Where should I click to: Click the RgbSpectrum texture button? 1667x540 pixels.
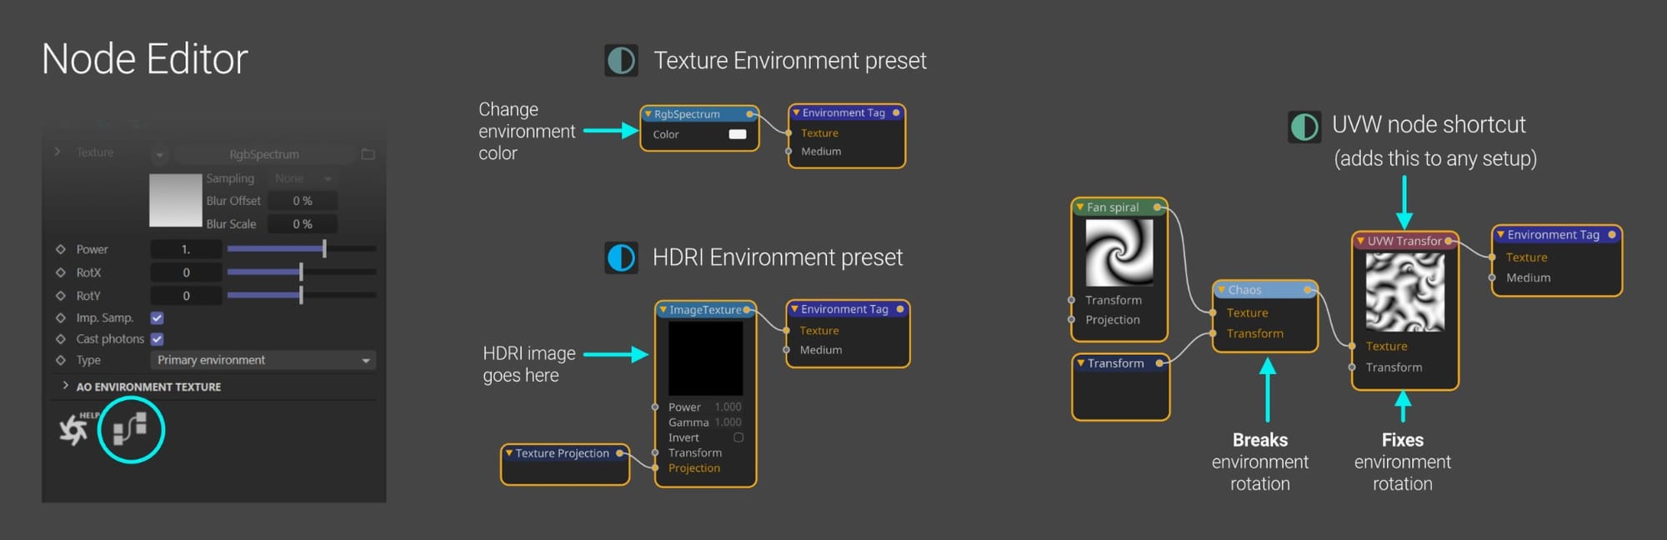click(264, 154)
